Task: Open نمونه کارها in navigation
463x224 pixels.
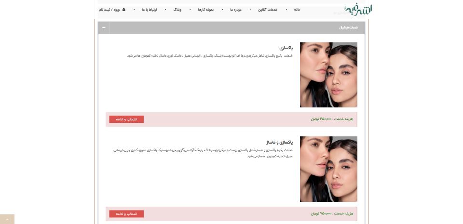Action: click(206, 10)
